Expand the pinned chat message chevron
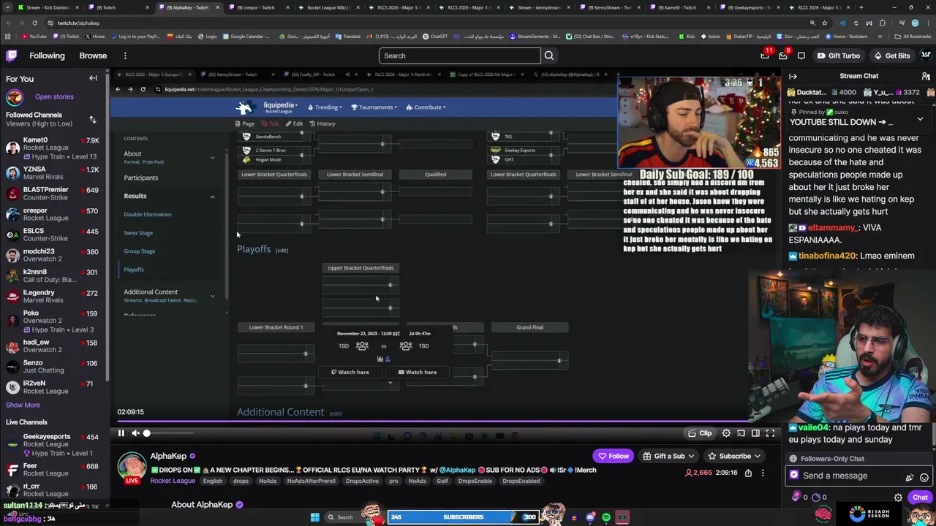This screenshot has width=936, height=526. (x=920, y=120)
